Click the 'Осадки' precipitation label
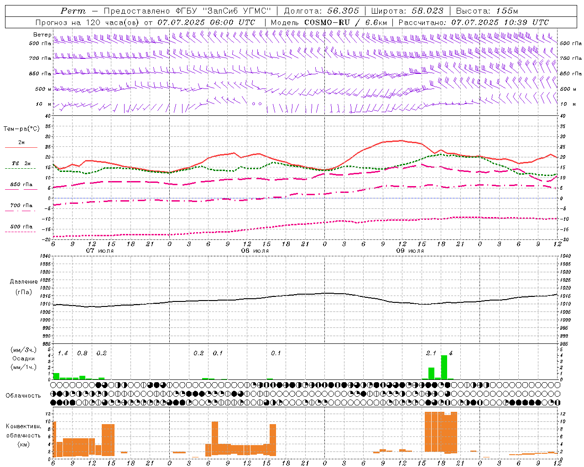 tap(23, 358)
